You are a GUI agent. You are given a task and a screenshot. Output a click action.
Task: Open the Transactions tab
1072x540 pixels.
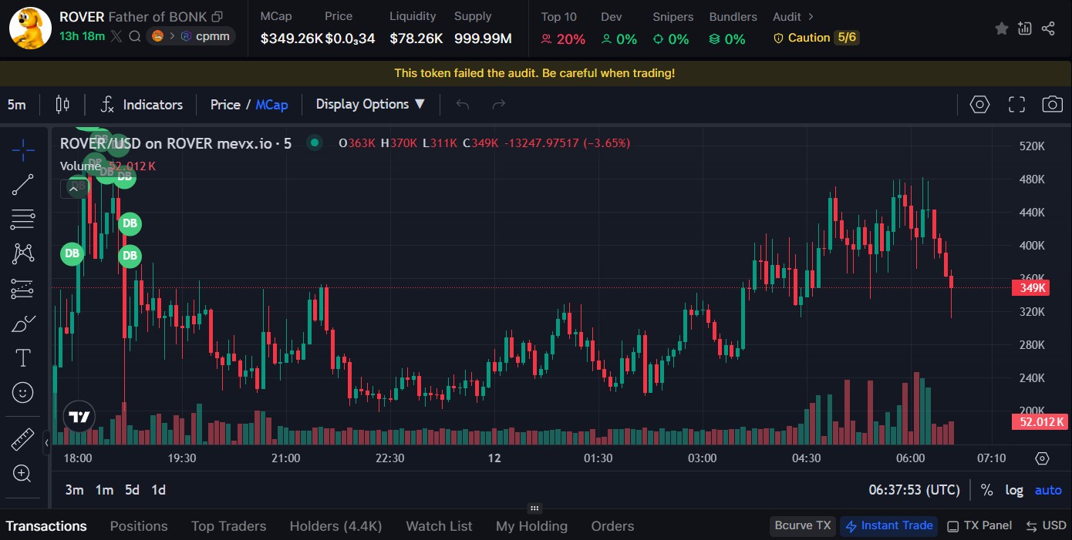[x=46, y=526]
